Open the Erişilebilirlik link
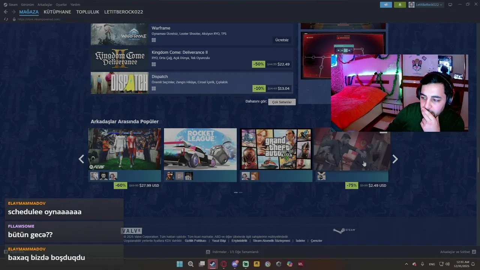 pos(239,241)
